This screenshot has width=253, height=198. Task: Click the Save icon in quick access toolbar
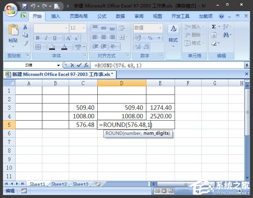[x=25, y=6]
